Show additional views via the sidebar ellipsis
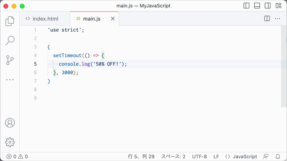The height and width of the screenshot is (161, 287). (x=10, y=80)
